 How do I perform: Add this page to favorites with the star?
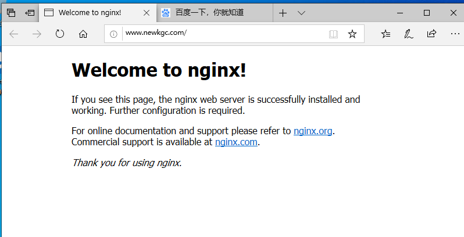(352, 34)
